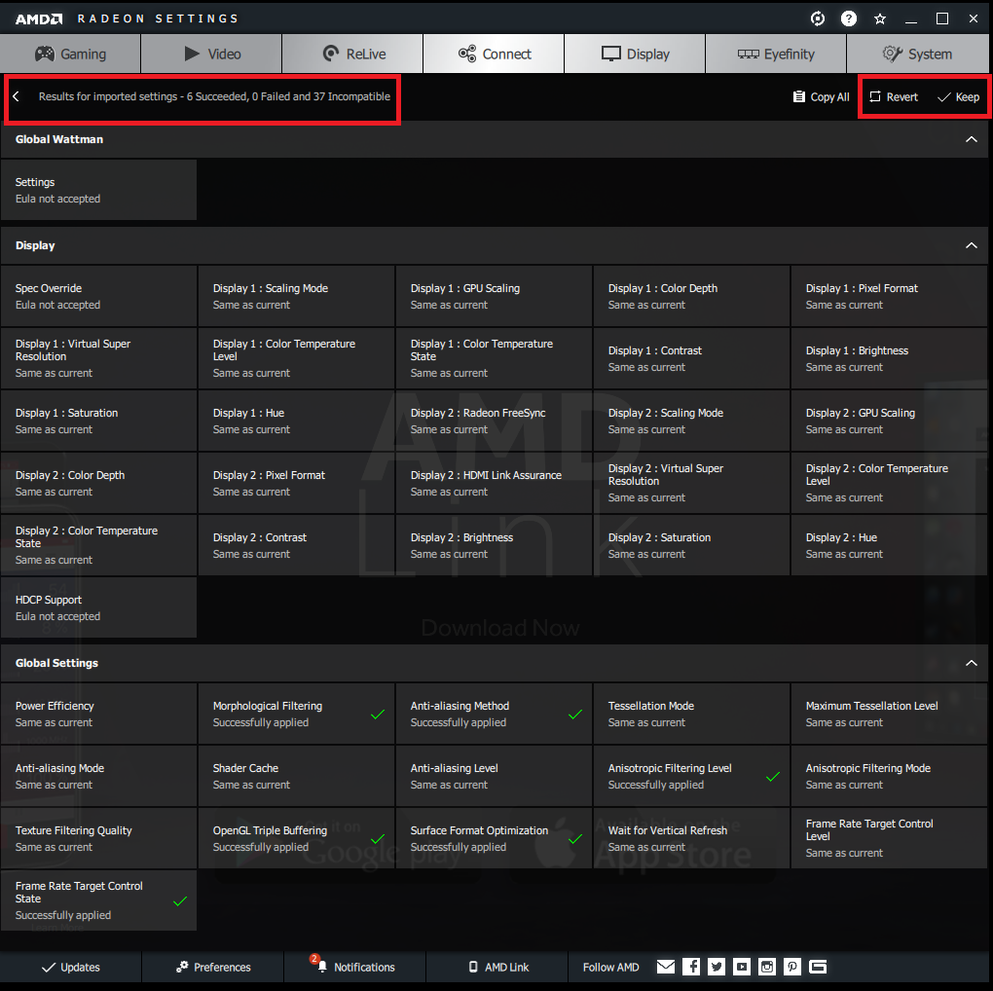The height and width of the screenshot is (991, 993).
Task: Switch to the System tab
Action: pos(918,54)
